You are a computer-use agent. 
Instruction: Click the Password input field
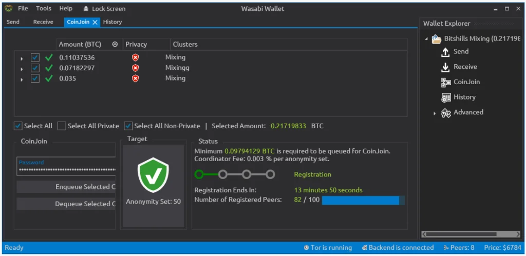click(x=66, y=166)
